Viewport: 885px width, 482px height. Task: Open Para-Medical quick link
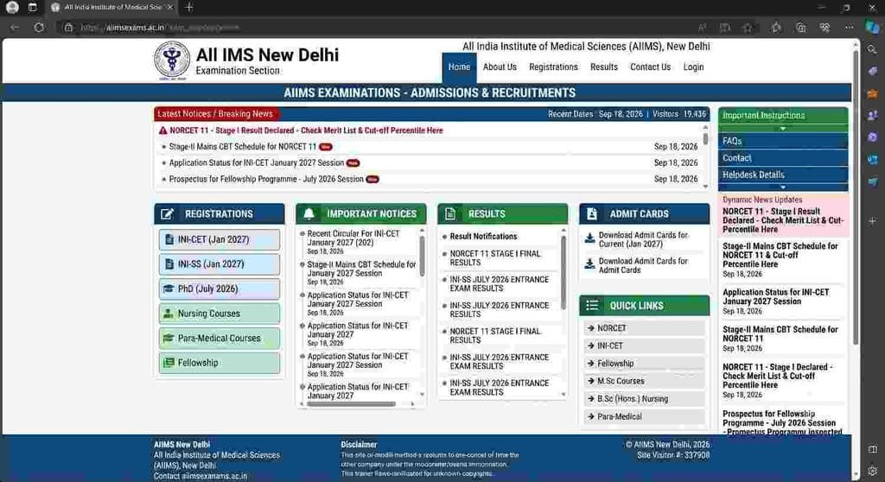point(644,416)
